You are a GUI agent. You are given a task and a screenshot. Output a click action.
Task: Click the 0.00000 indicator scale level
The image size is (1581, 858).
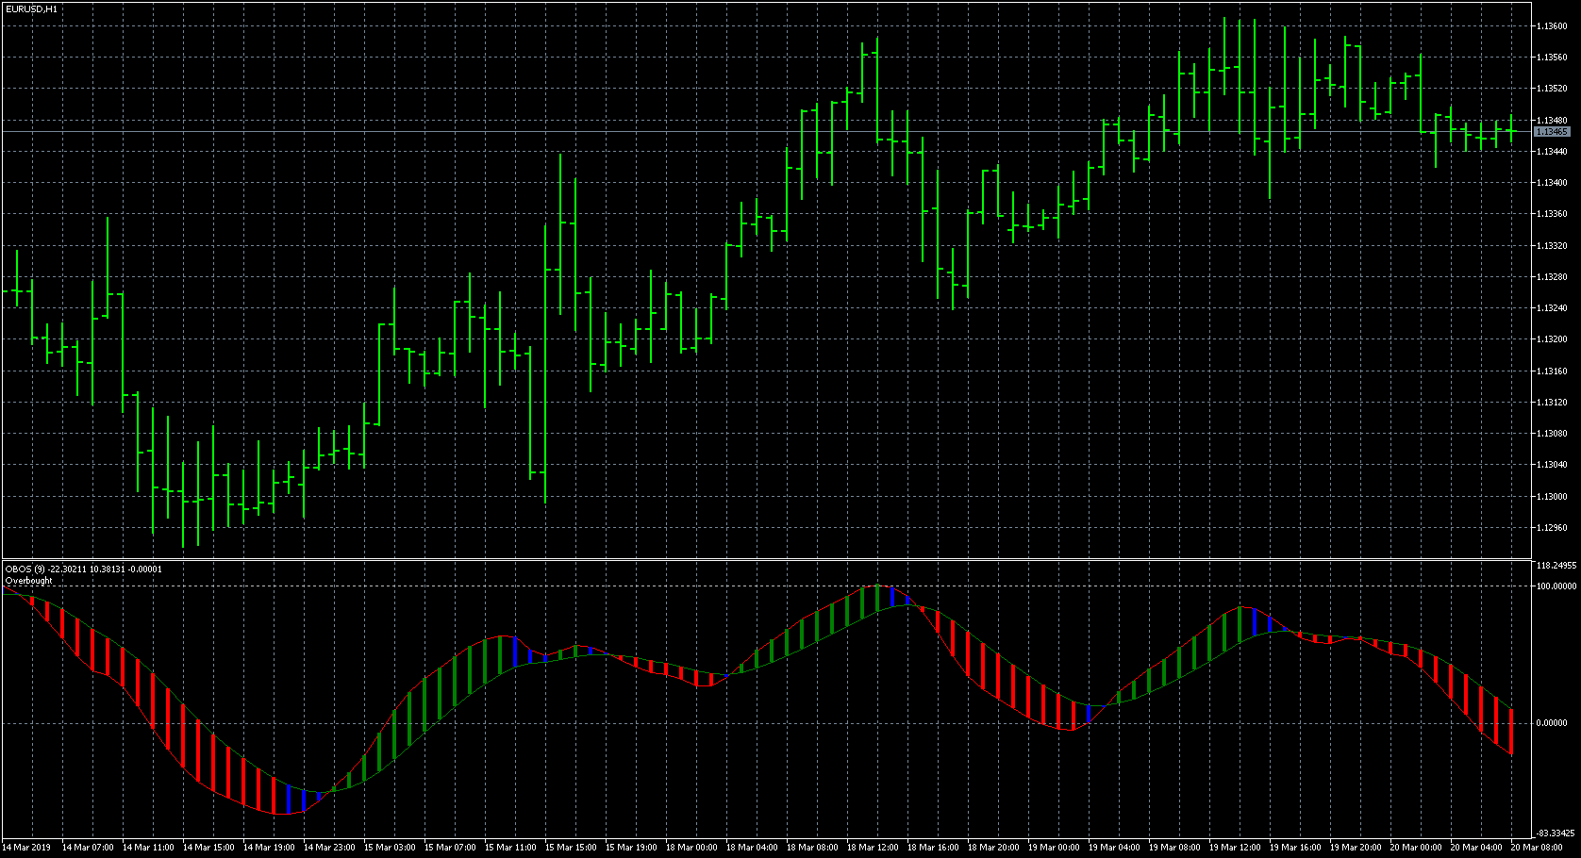click(1551, 721)
